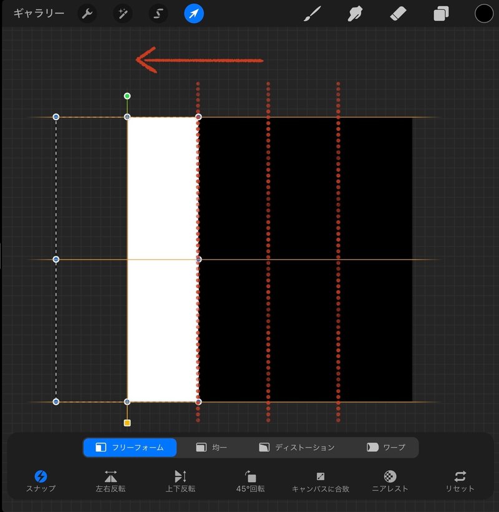This screenshot has width=499, height=512.
Task: Switch to ディストーション distort mode
Action: tap(296, 447)
